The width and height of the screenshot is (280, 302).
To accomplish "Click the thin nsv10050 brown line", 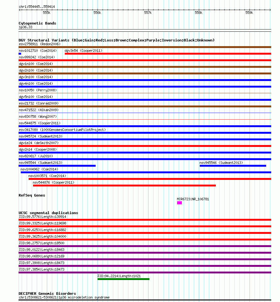I will click(x=145, y=93).
